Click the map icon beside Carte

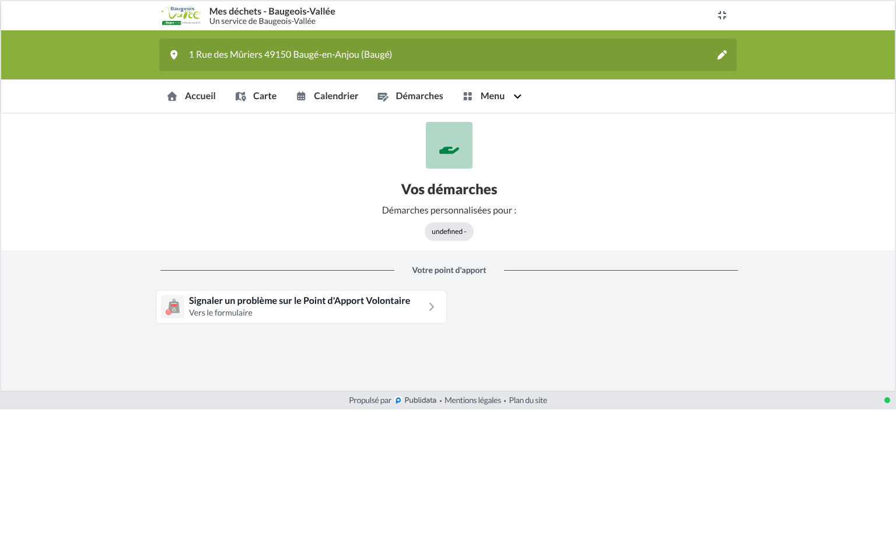[x=240, y=96]
